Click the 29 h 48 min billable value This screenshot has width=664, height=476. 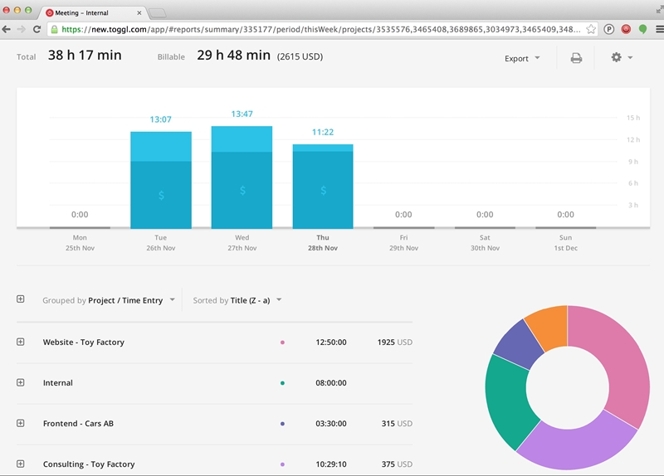[x=233, y=55]
